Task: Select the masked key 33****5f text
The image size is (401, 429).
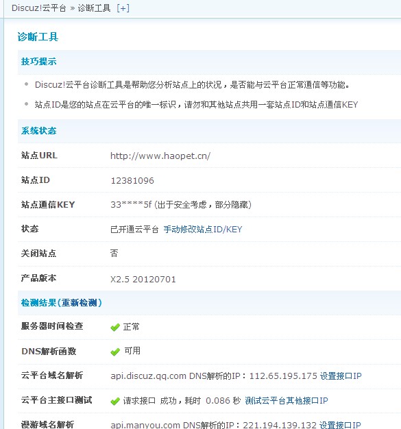Action: point(131,205)
